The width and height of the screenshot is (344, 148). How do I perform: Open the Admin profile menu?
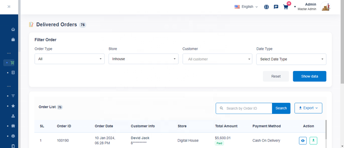point(311,7)
